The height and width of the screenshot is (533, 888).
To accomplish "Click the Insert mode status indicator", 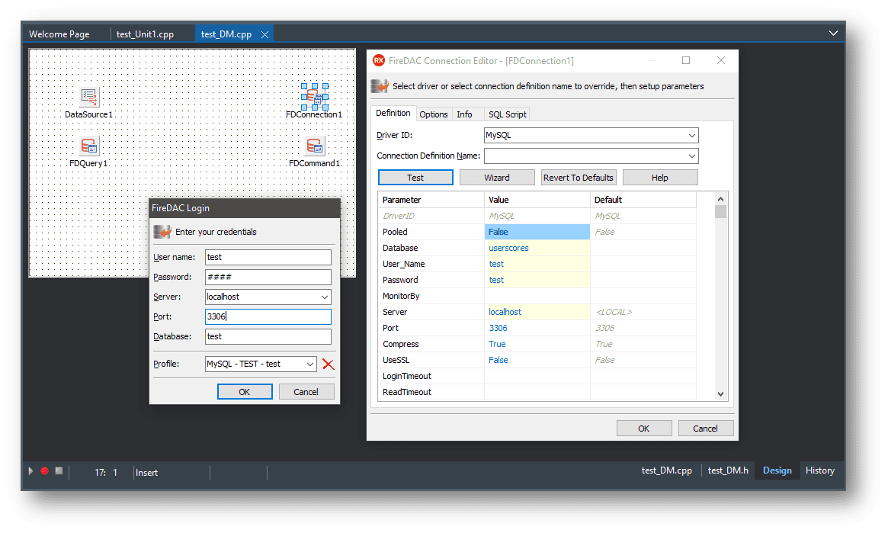I will pyautogui.click(x=146, y=473).
